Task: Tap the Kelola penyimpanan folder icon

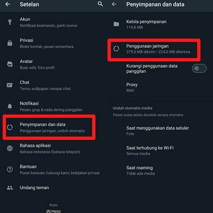Action: 116,24
